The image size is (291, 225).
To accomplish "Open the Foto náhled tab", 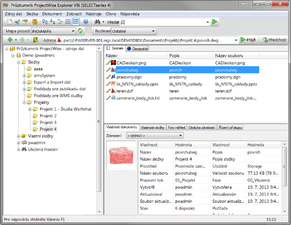I will [177, 128].
